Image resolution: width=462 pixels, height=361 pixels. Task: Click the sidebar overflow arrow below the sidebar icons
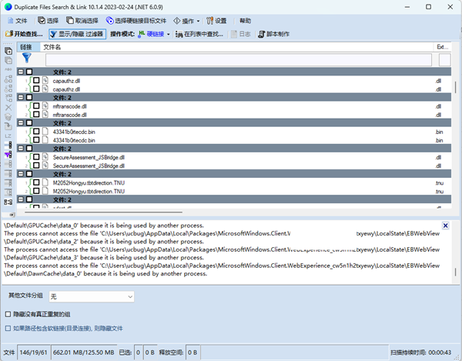click(x=12, y=215)
